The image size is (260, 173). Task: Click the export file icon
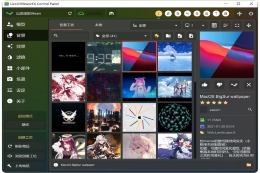[191, 36]
